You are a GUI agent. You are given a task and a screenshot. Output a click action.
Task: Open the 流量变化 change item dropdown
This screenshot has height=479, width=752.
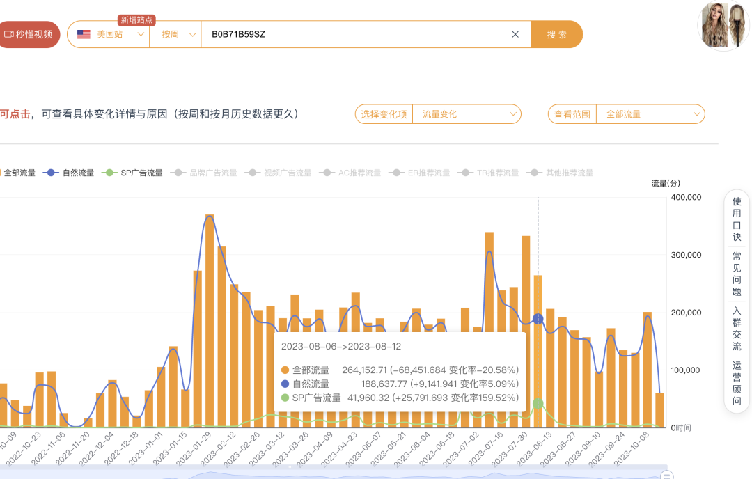467,114
